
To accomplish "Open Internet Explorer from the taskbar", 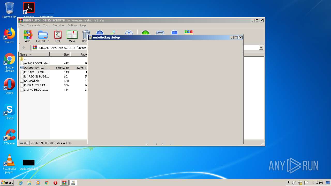I will coord(20,183).
